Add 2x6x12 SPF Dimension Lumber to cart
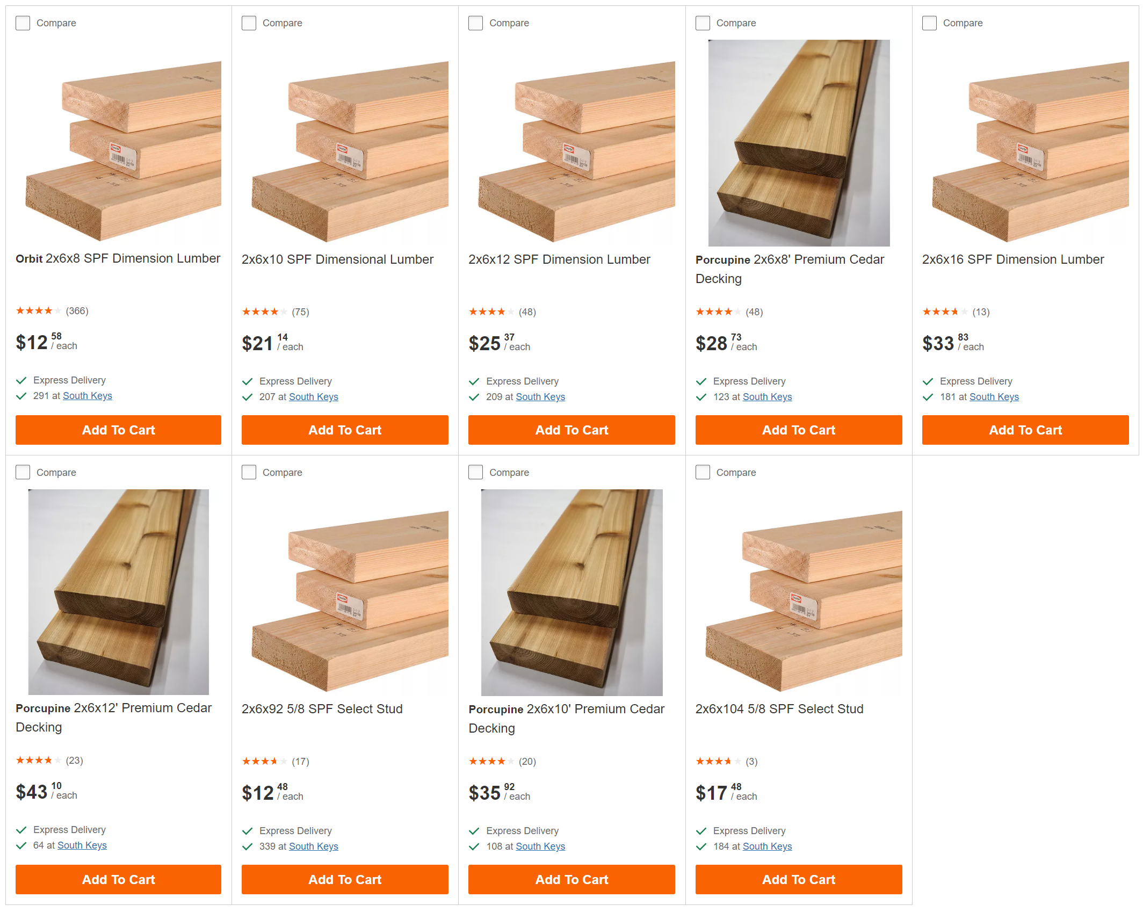 click(571, 430)
